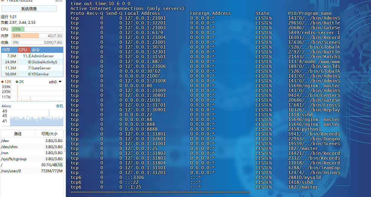Click the 0.0.0.0:21010 local address

(142, 100)
